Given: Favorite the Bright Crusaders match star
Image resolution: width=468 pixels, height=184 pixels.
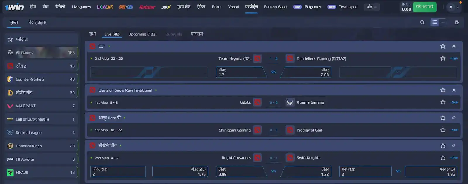Looking at the screenshot, I should tap(443, 158).
